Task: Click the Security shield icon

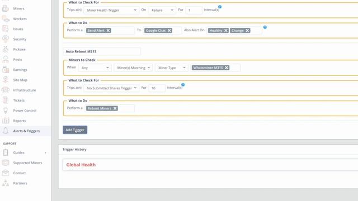Action: click(x=5, y=39)
